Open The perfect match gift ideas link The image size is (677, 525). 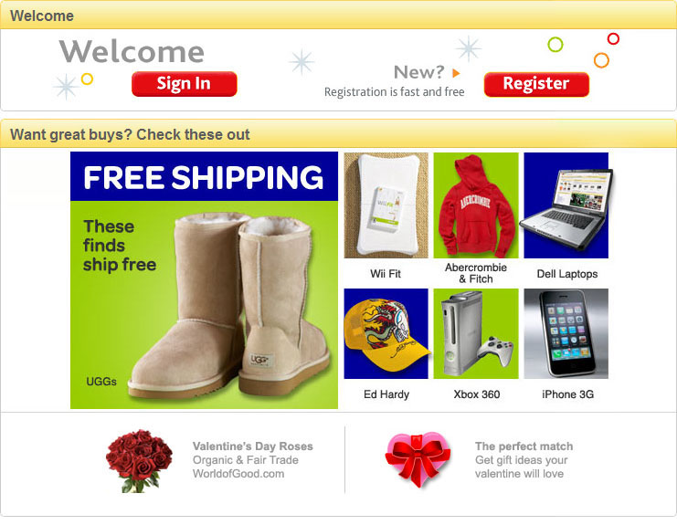tap(524, 460)
